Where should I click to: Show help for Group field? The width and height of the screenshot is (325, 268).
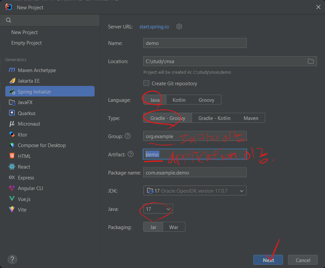point(128,136)
